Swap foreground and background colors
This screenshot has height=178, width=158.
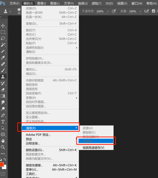click(x=5, y=159)
